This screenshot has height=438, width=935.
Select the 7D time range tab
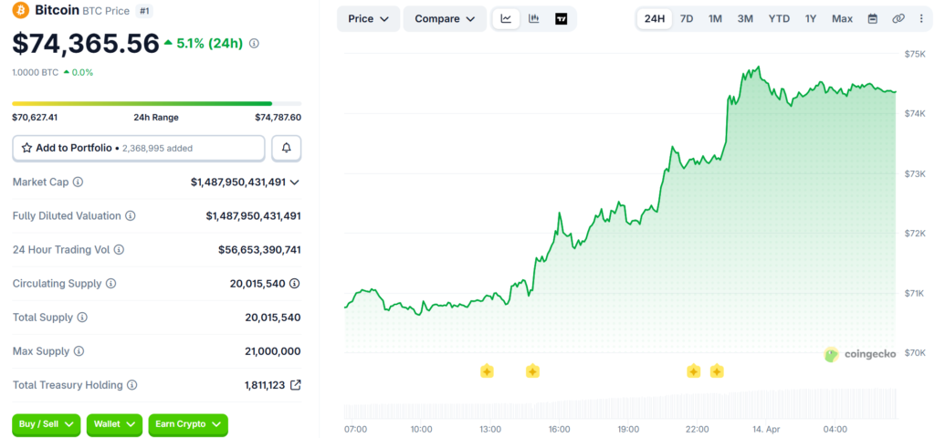pos(687,19)
